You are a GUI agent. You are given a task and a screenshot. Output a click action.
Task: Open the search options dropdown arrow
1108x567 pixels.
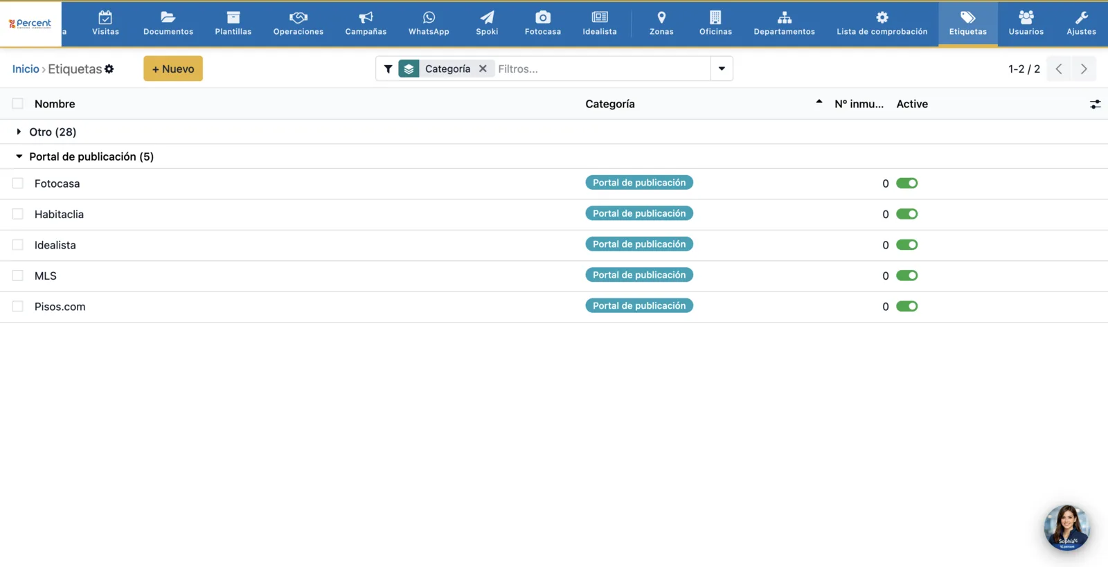[x=722, y=69]
